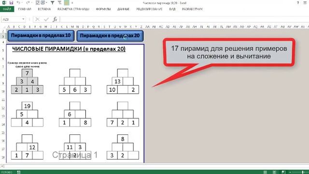The height and width of the screenshot is (174, 309).
Task: Switch to the ВСТАВКА ribbon tab
Action: [44, 9]
